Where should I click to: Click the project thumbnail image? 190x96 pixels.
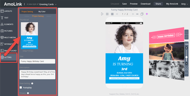[x=29, y=36]
